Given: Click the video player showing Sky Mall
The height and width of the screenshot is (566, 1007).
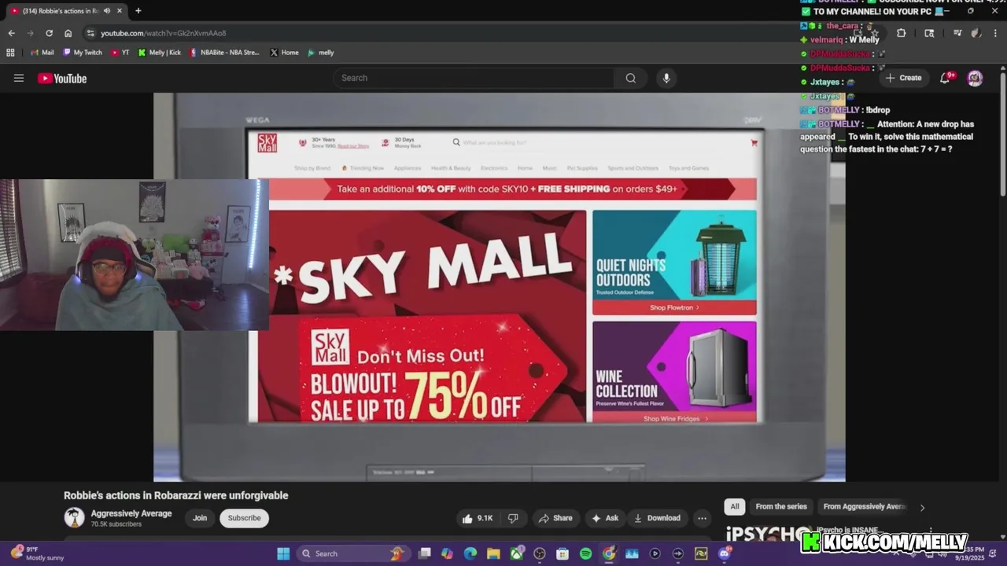Looking at the screenshot, I should (x=499, y=287).
